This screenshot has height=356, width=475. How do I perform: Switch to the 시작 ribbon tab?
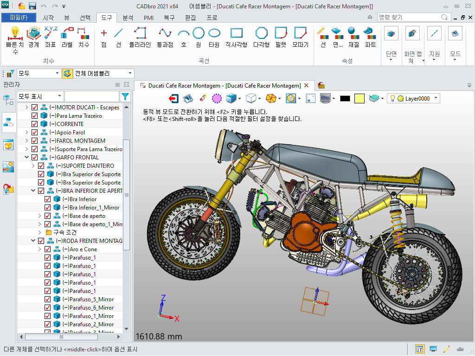(48, 18)
